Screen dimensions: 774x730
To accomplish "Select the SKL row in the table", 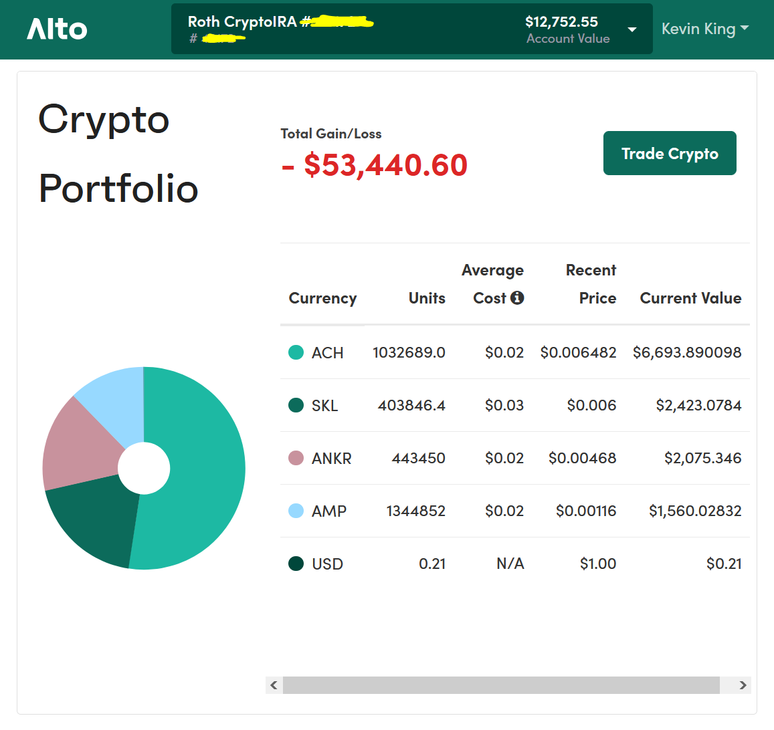I will coord(514,405).
